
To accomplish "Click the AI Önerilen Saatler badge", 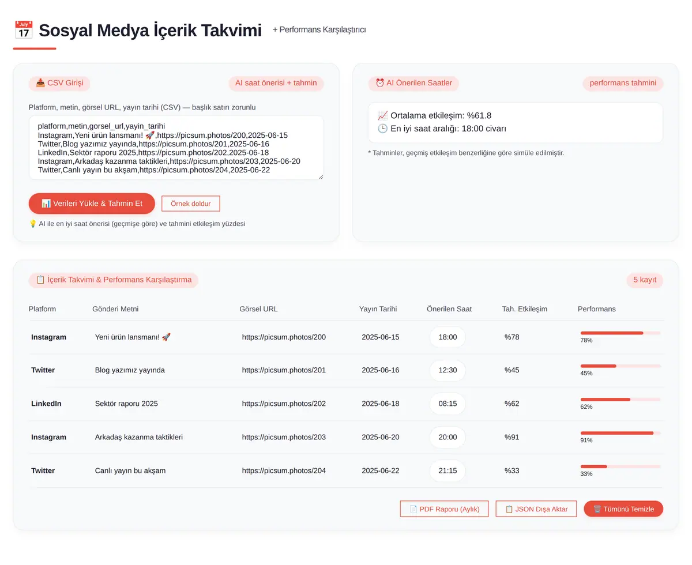I will (413, 83).
